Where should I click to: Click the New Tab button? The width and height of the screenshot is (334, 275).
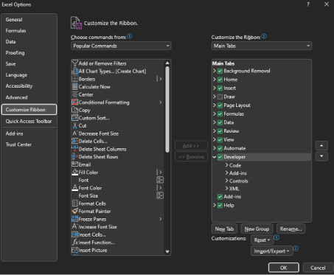[x=224, y=229]
